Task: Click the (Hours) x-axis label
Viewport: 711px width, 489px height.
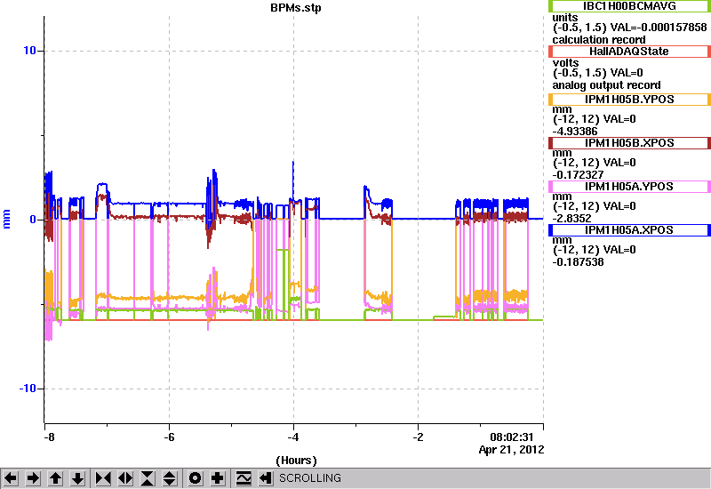Action: pyautogui.click(x=296, y=461)
